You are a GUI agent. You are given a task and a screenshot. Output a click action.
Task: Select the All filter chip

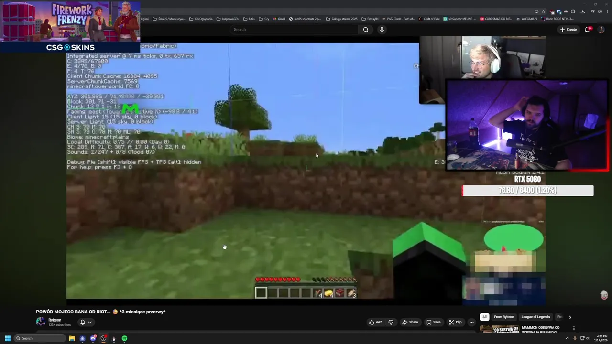coord(484,317)
